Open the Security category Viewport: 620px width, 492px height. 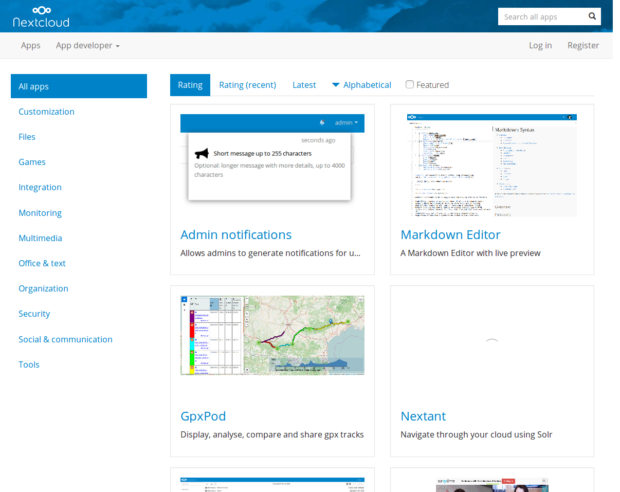(34, 314)
